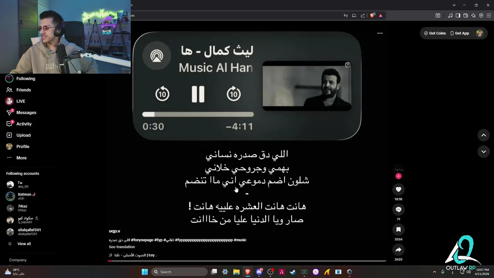The width and height of the screenshot is (494, 278).
Task: Go to previous video with up chevron
Action: (x=484, y=135)
